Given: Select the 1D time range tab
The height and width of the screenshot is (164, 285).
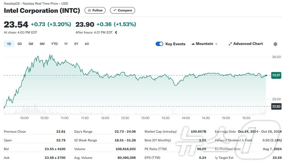Looking at the screenshot, I should 9,44.
